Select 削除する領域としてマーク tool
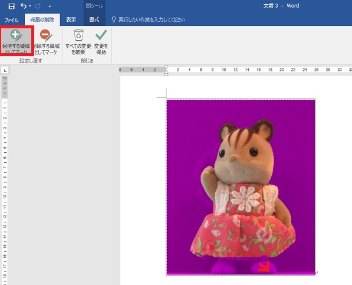 click(x=47, y=41)
